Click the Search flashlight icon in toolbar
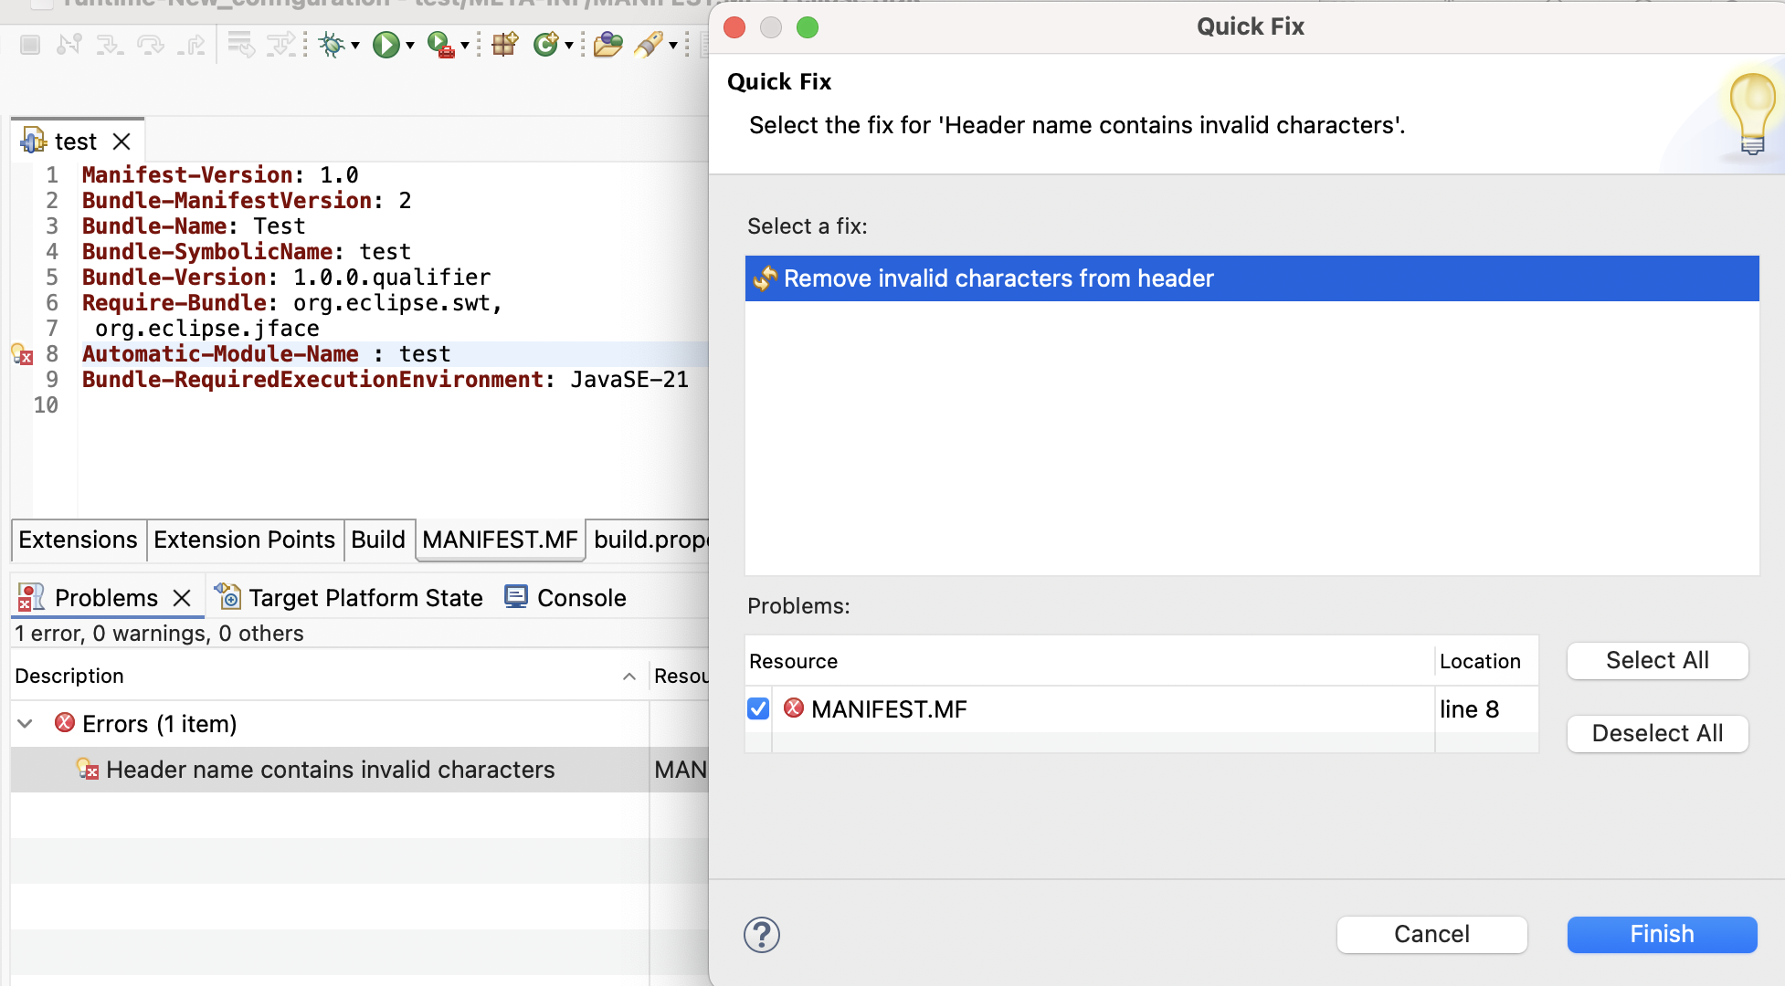The width and height of the screenshot is (1785, 986). tap(649, 44)
